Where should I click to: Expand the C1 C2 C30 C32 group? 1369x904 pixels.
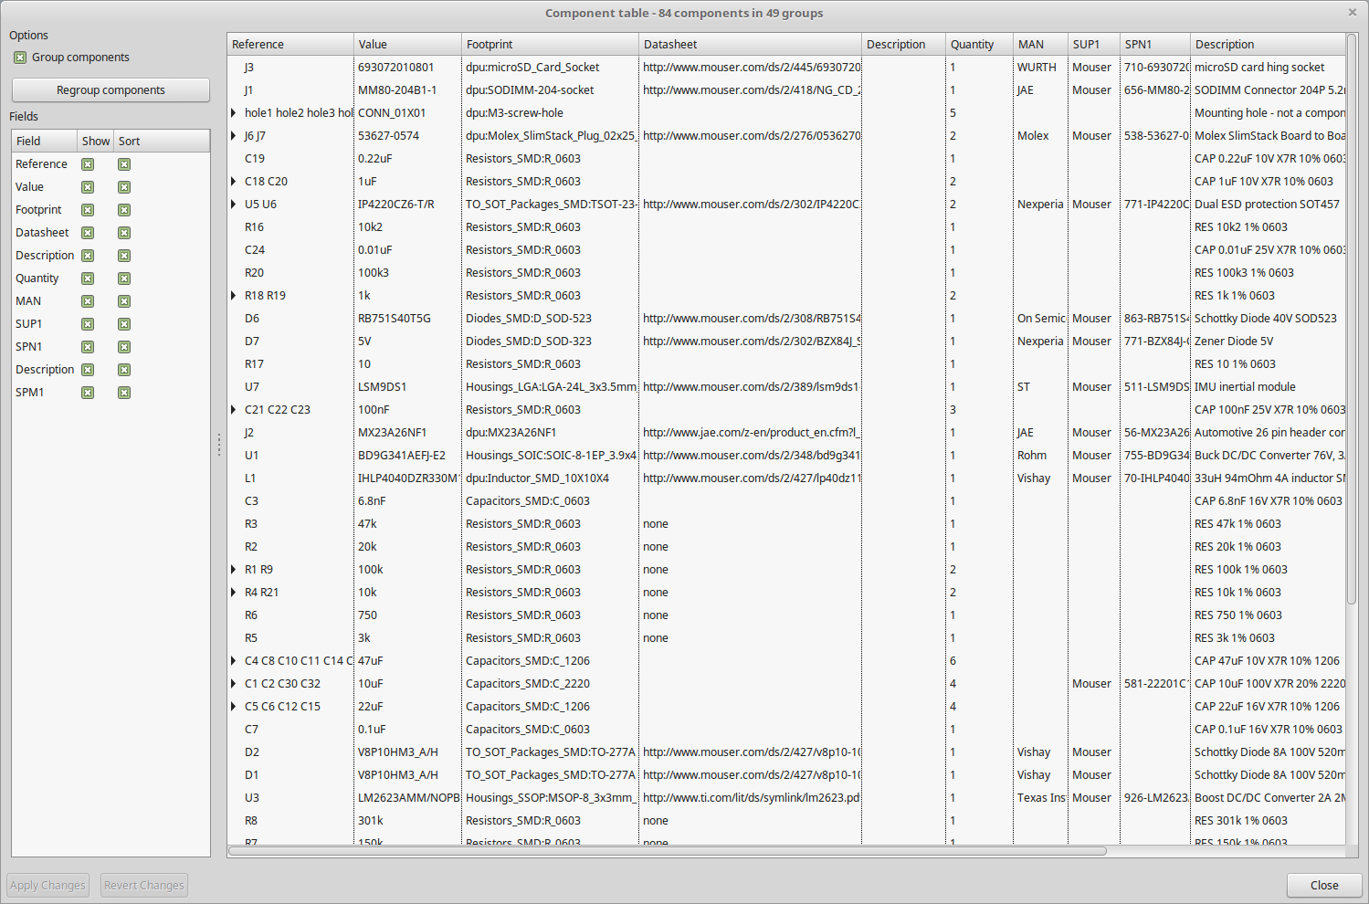click(x=234, y=684)
